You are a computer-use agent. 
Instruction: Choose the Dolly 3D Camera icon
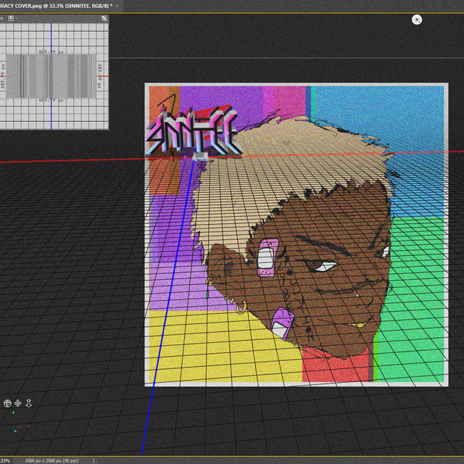click(29, 402)
